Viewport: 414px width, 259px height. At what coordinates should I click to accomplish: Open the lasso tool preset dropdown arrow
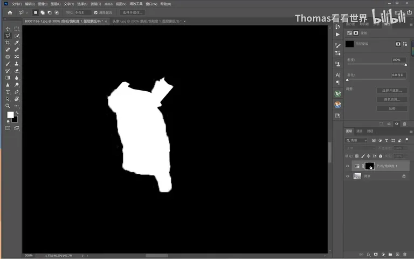tap(26, 13)
